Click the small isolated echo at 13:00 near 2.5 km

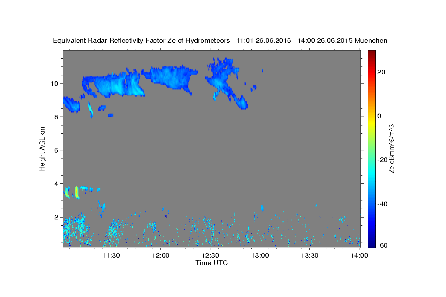[262, 209]
